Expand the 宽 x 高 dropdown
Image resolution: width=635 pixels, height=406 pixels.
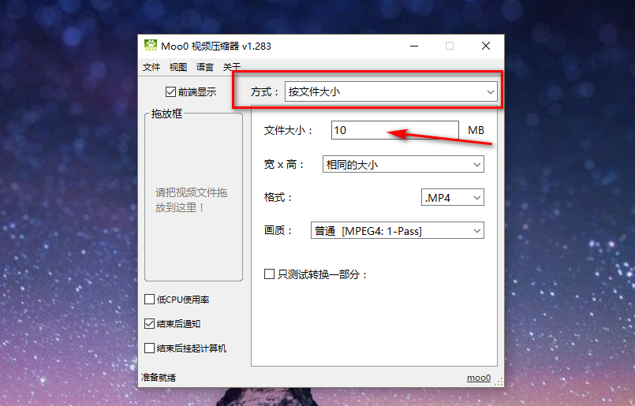click(x=403, y=164)
